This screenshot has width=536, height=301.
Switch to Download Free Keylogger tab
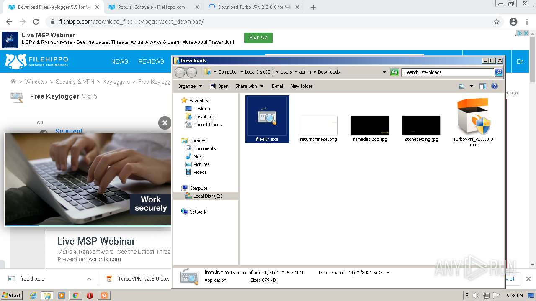[54, 7]
